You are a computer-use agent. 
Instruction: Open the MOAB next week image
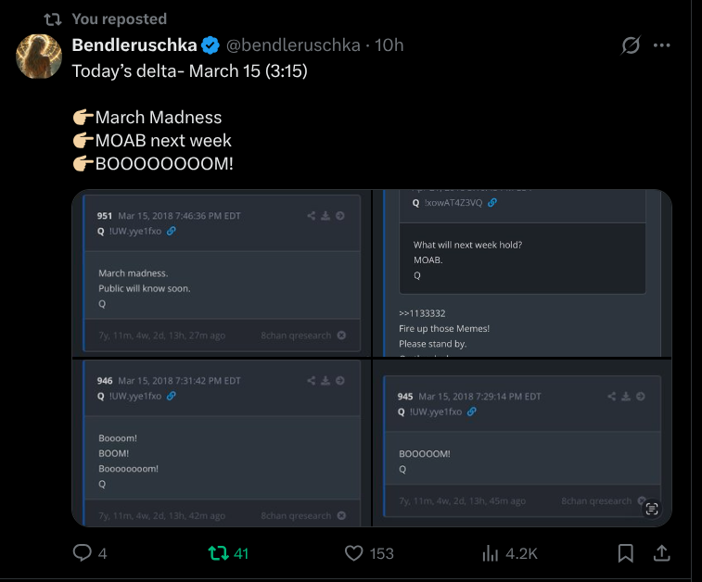[522, 272]
